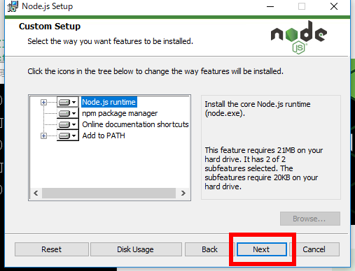Click the tree's left scroll arrow
This screenshot has height=271, width=355.
click(36, 193)
